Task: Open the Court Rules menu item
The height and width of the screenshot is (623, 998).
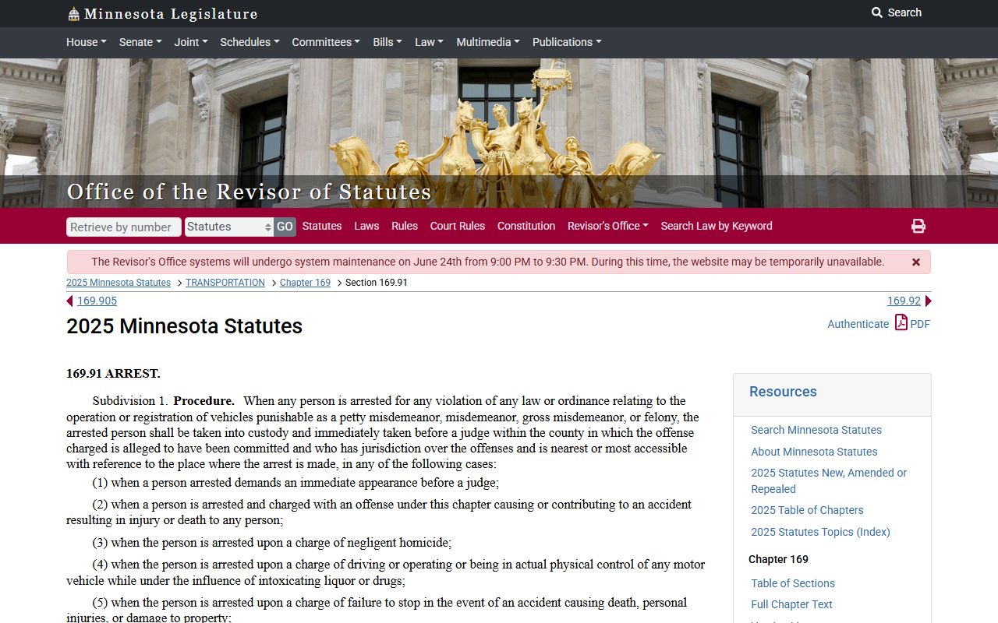Action: point(458,226)
